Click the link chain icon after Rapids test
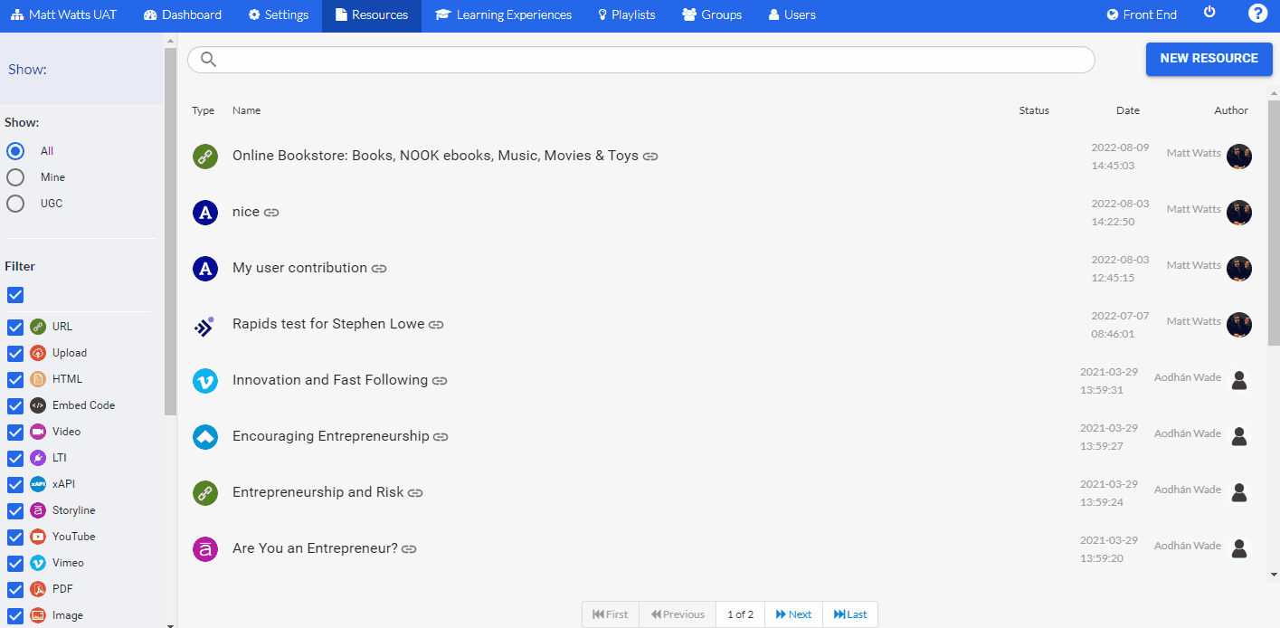 point(436,325)
